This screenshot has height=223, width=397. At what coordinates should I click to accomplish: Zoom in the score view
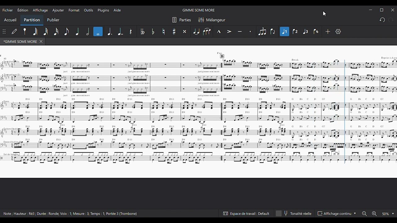(x=374, y=214)
